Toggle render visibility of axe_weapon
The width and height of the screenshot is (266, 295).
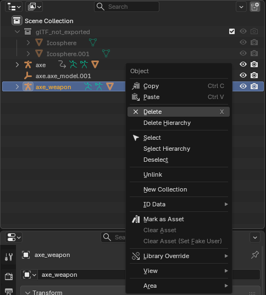[254, 86]
